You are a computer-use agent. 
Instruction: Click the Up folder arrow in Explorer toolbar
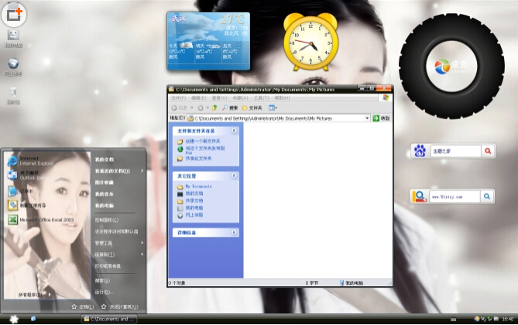214,108
